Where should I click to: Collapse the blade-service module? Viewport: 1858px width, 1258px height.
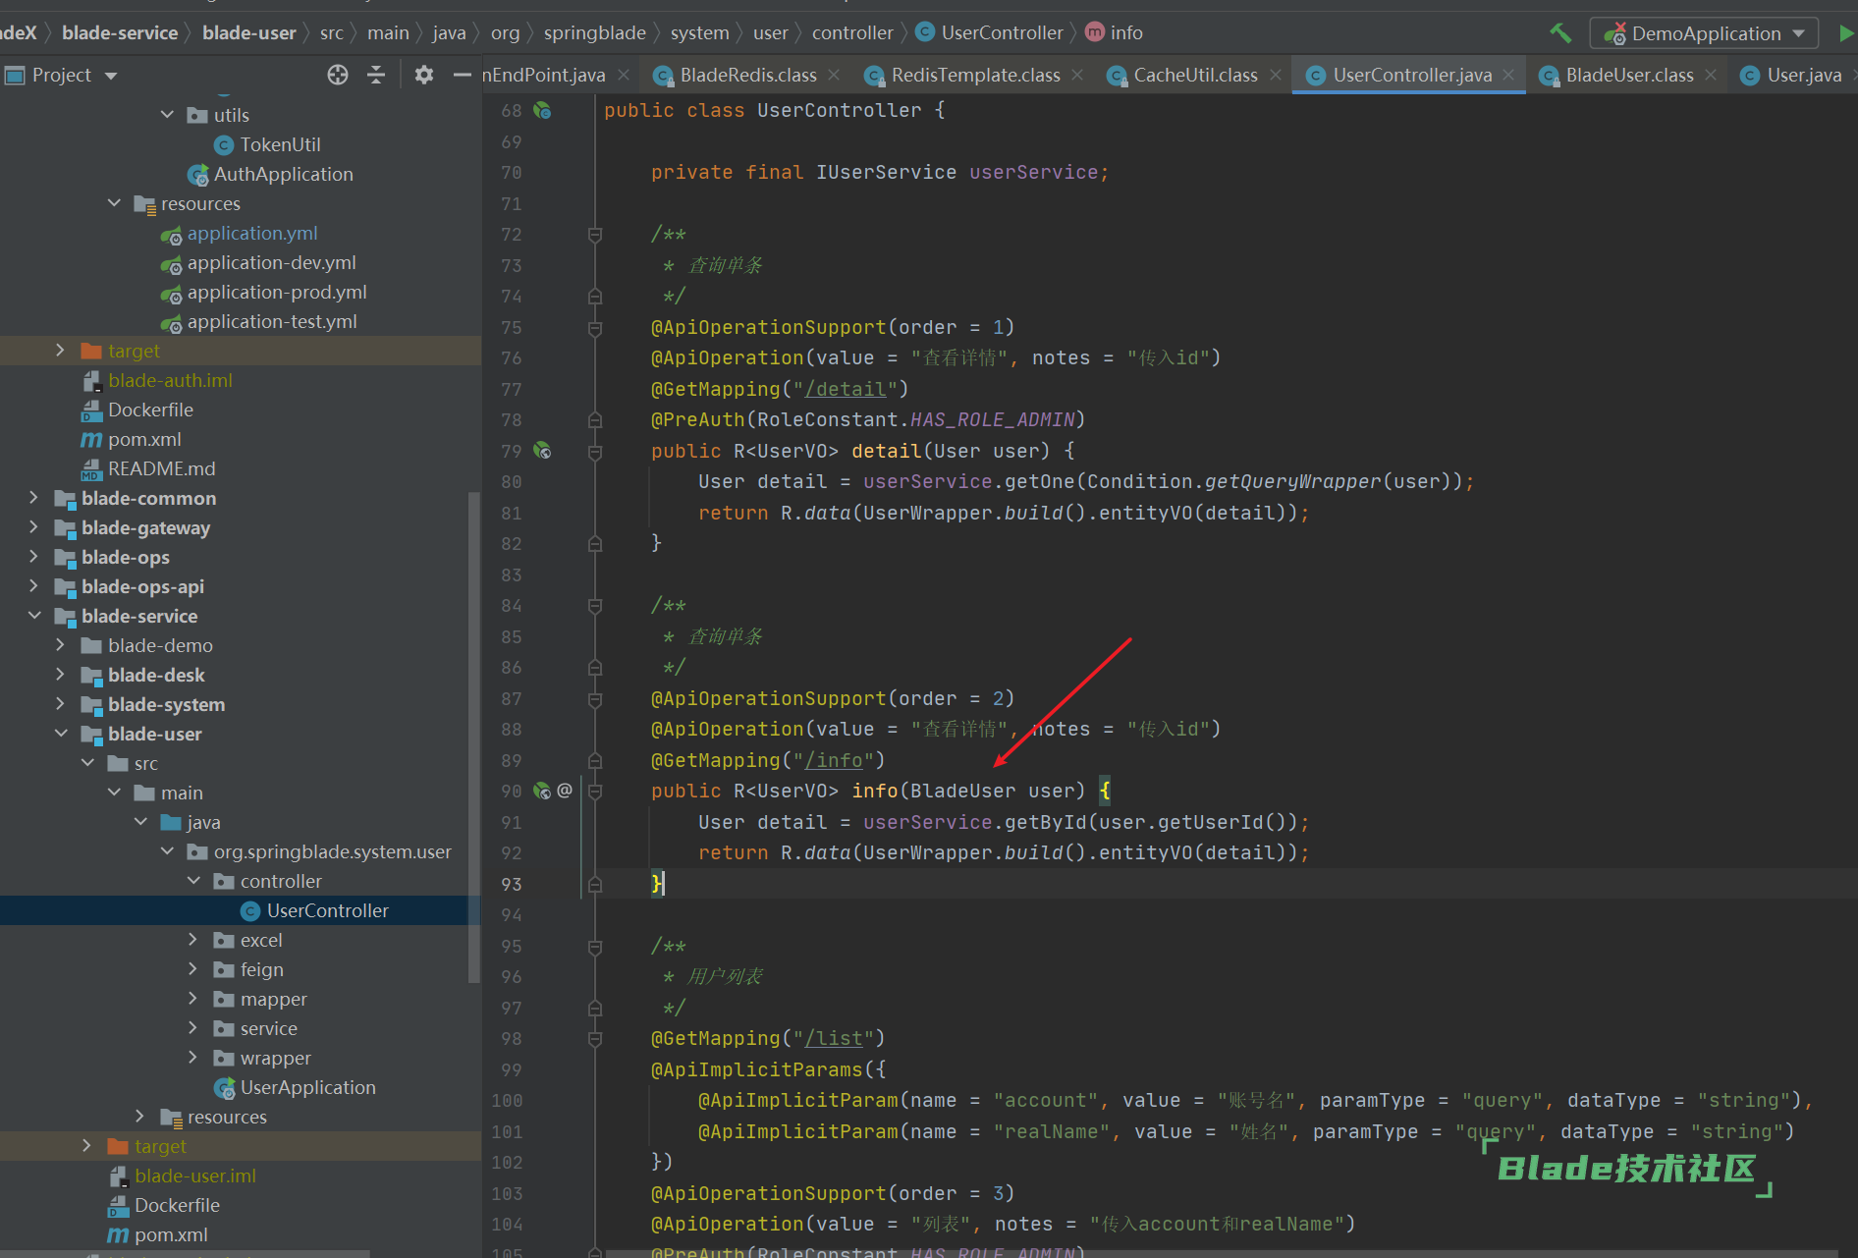34,616
